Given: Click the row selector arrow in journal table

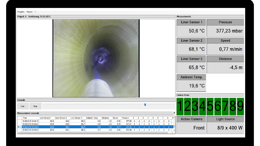Looking at the screenshot, I should pyautogui.click(x=19, y=127).
